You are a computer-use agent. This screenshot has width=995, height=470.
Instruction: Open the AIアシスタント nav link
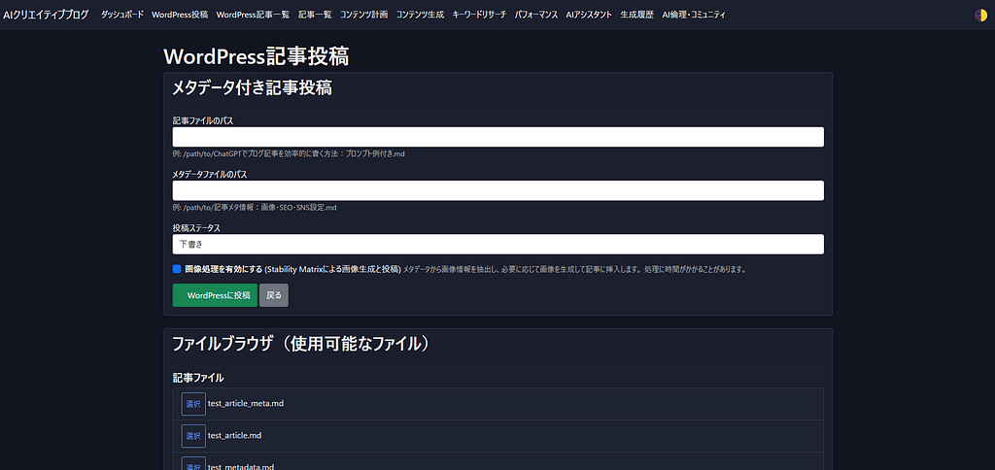[x=589, y=15]
